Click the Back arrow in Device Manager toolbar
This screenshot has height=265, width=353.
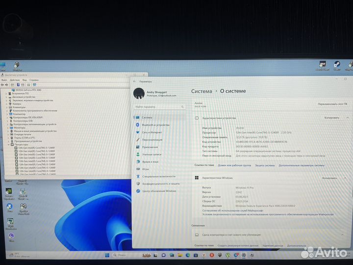click(x=2, y=85)
